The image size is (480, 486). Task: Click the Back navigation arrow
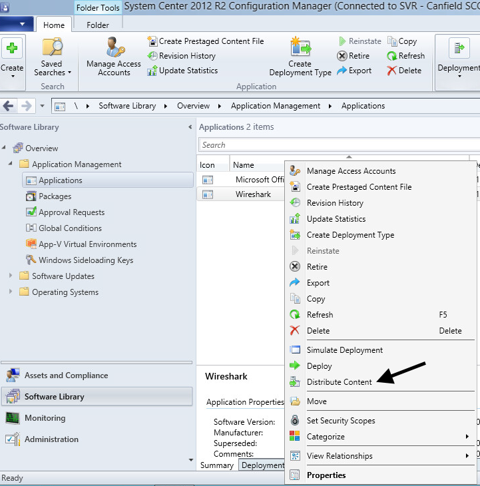point(8,106)
